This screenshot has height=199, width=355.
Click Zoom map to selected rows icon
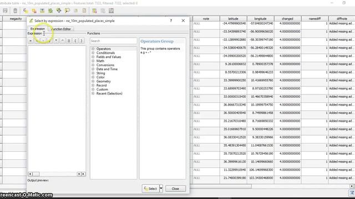[x=67, y=11]
